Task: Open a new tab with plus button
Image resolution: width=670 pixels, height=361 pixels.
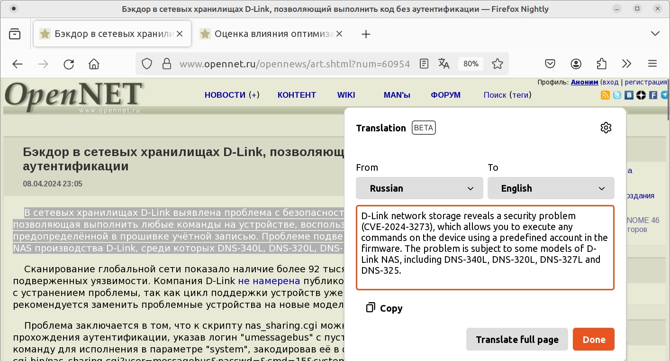Action: click(366, 34)
